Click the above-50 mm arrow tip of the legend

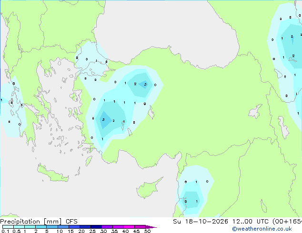(x=151, y=227)
